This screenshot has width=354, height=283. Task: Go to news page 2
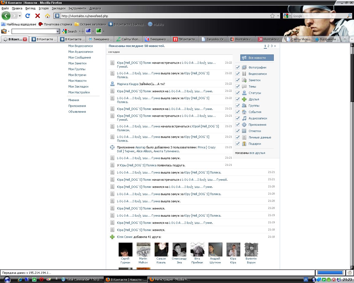(x=268, y=46)
